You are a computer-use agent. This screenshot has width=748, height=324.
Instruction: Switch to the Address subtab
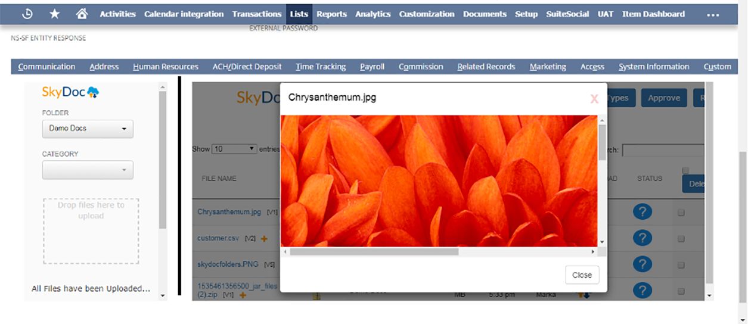[104, 67]
